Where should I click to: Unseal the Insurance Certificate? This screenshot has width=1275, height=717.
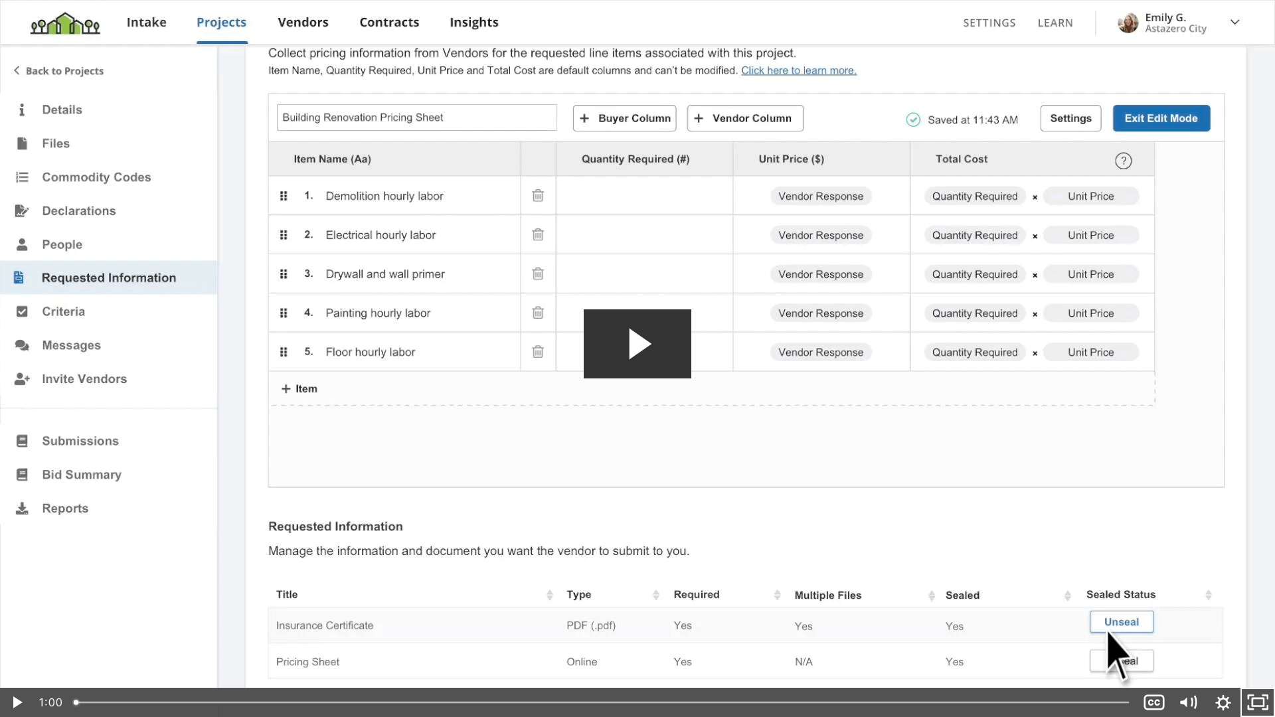click(x=1121, y=622)
